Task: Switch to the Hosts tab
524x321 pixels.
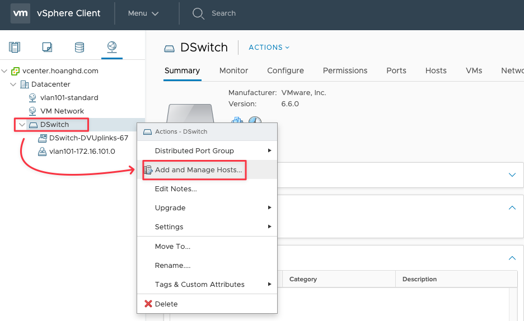Action: (x=436, y=70)
